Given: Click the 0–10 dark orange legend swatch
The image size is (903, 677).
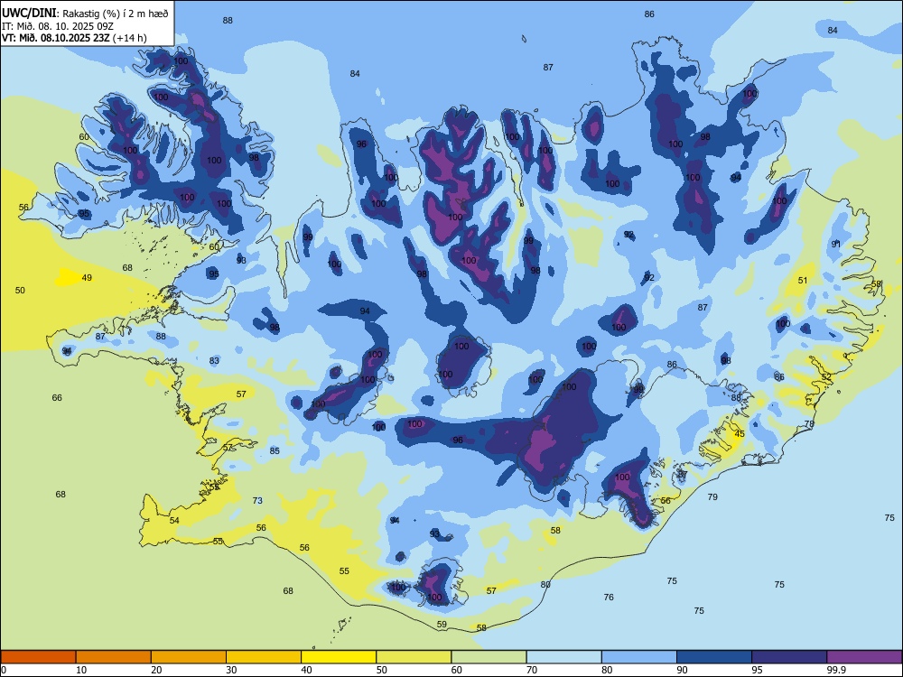Looking at the screenshot, I should pos(38,657).
